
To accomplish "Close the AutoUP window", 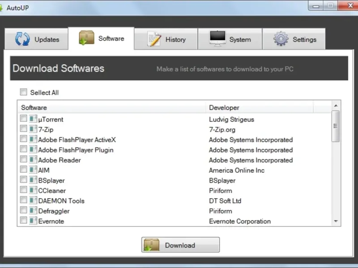I will 349,5.
